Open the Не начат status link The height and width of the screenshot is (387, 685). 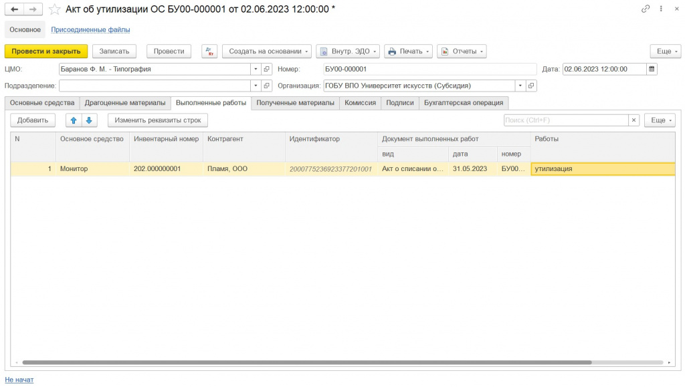(19, 380)
